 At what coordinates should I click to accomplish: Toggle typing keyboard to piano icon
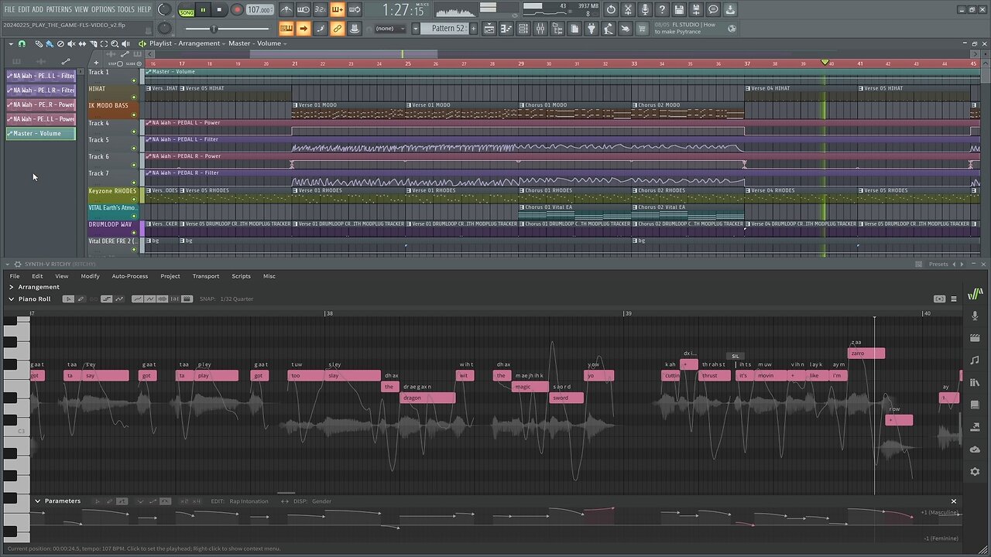[x=286, y=29]
